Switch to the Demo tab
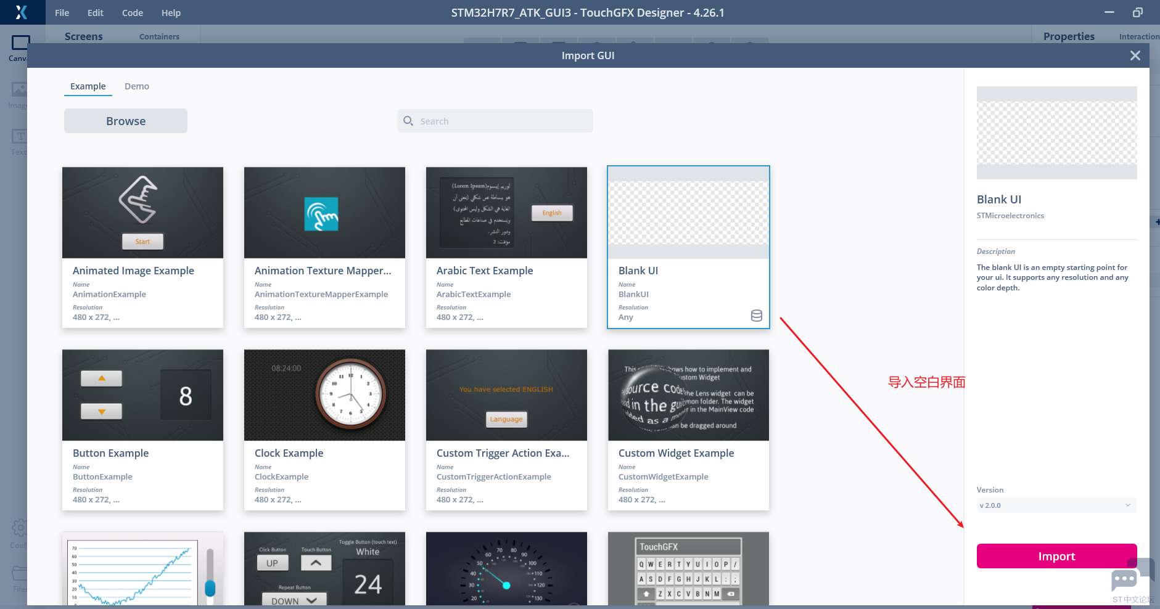 click(x=137, y=86)
